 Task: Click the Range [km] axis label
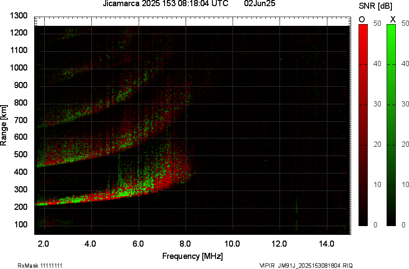point(4,125)
